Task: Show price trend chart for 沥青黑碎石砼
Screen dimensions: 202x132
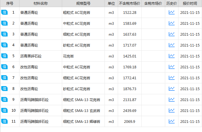Action: tap(171, 56)
